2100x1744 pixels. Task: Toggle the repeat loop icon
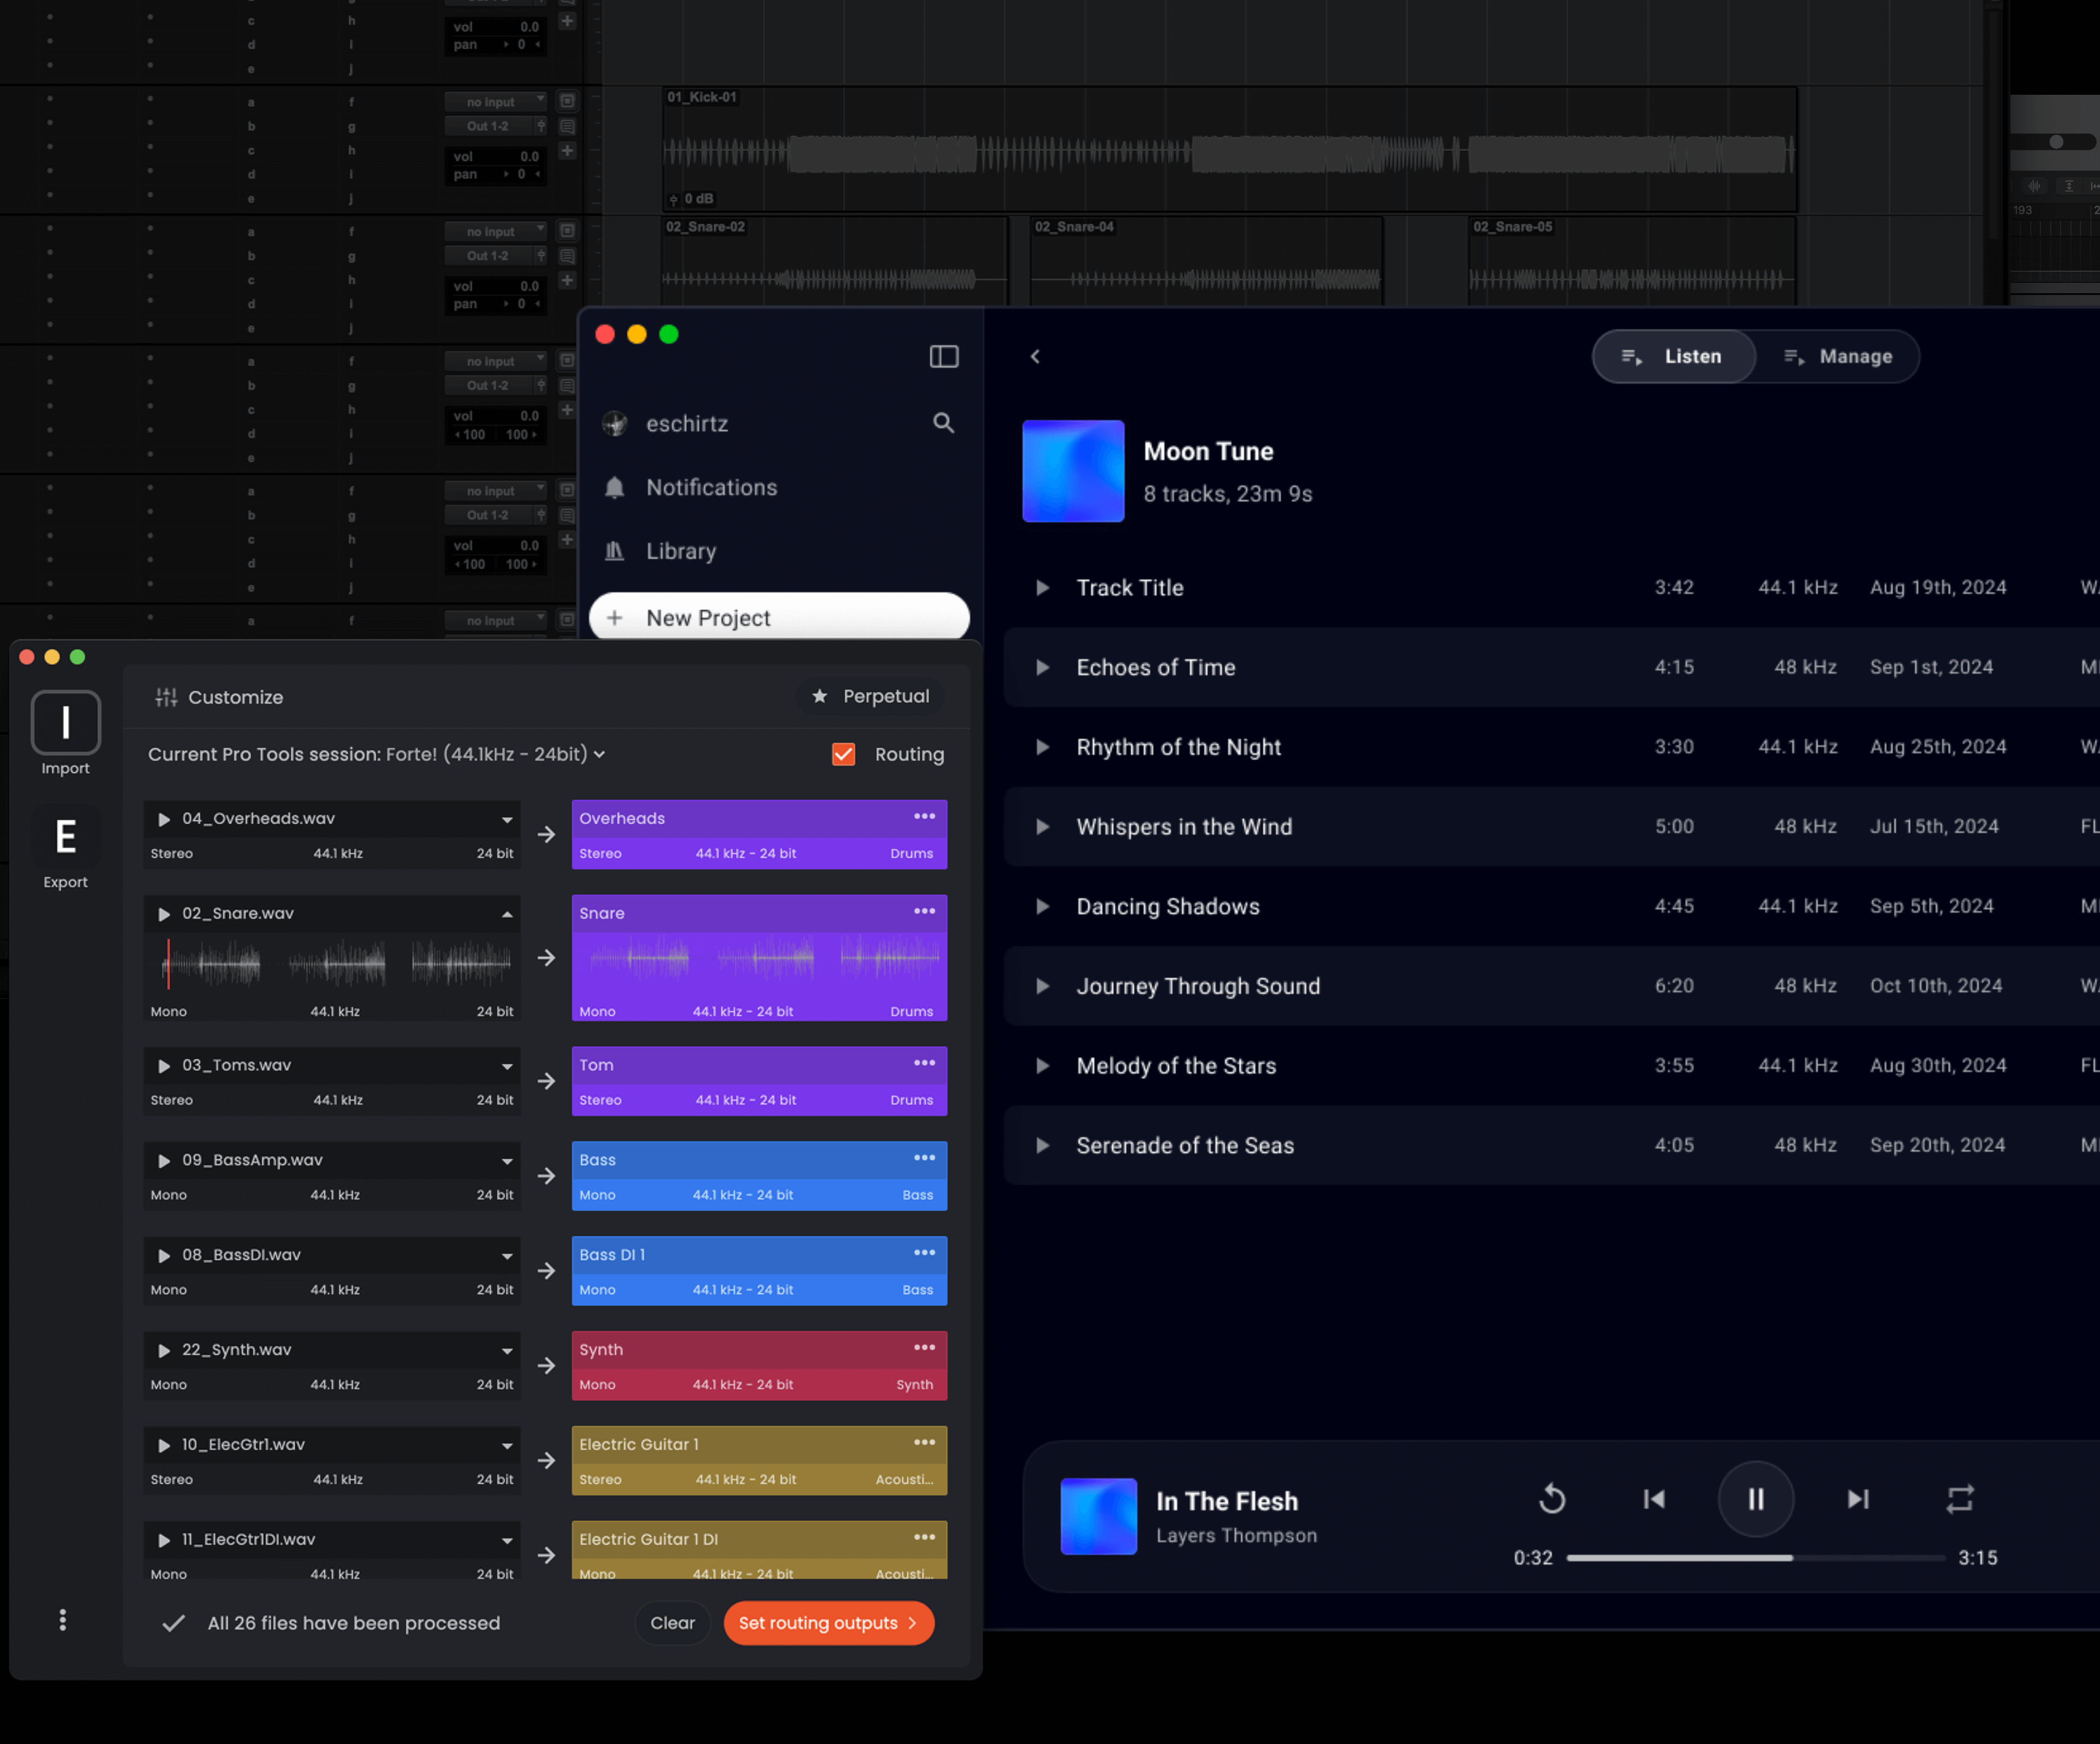[1959, 1499]
